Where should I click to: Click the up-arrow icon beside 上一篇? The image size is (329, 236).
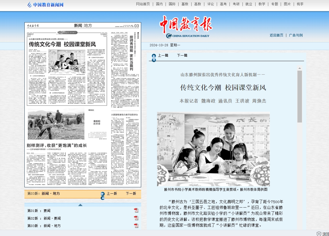coord(154,56)
